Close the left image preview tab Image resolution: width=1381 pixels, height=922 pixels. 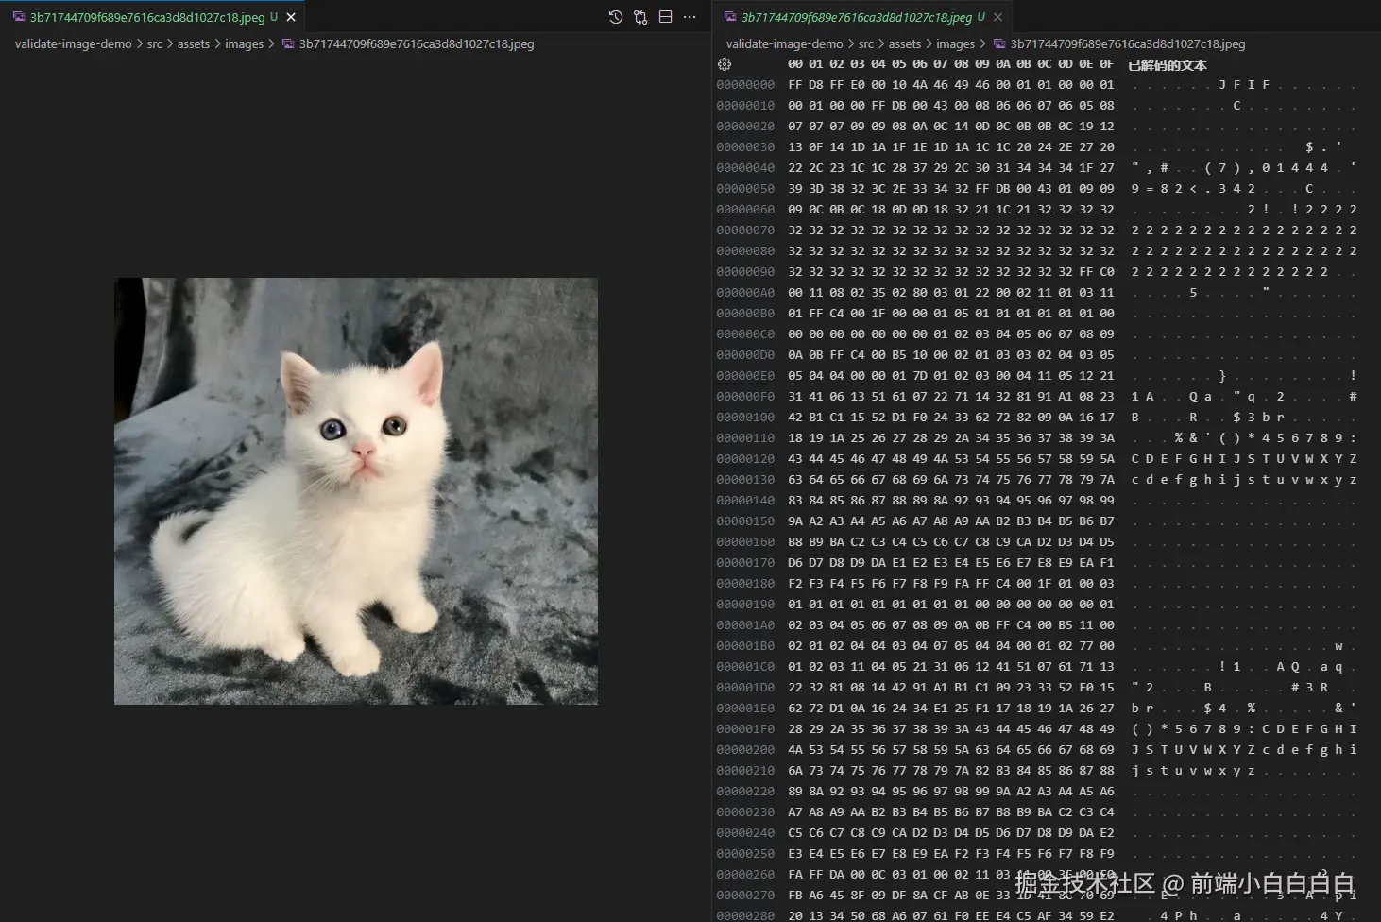click(291, 17)
